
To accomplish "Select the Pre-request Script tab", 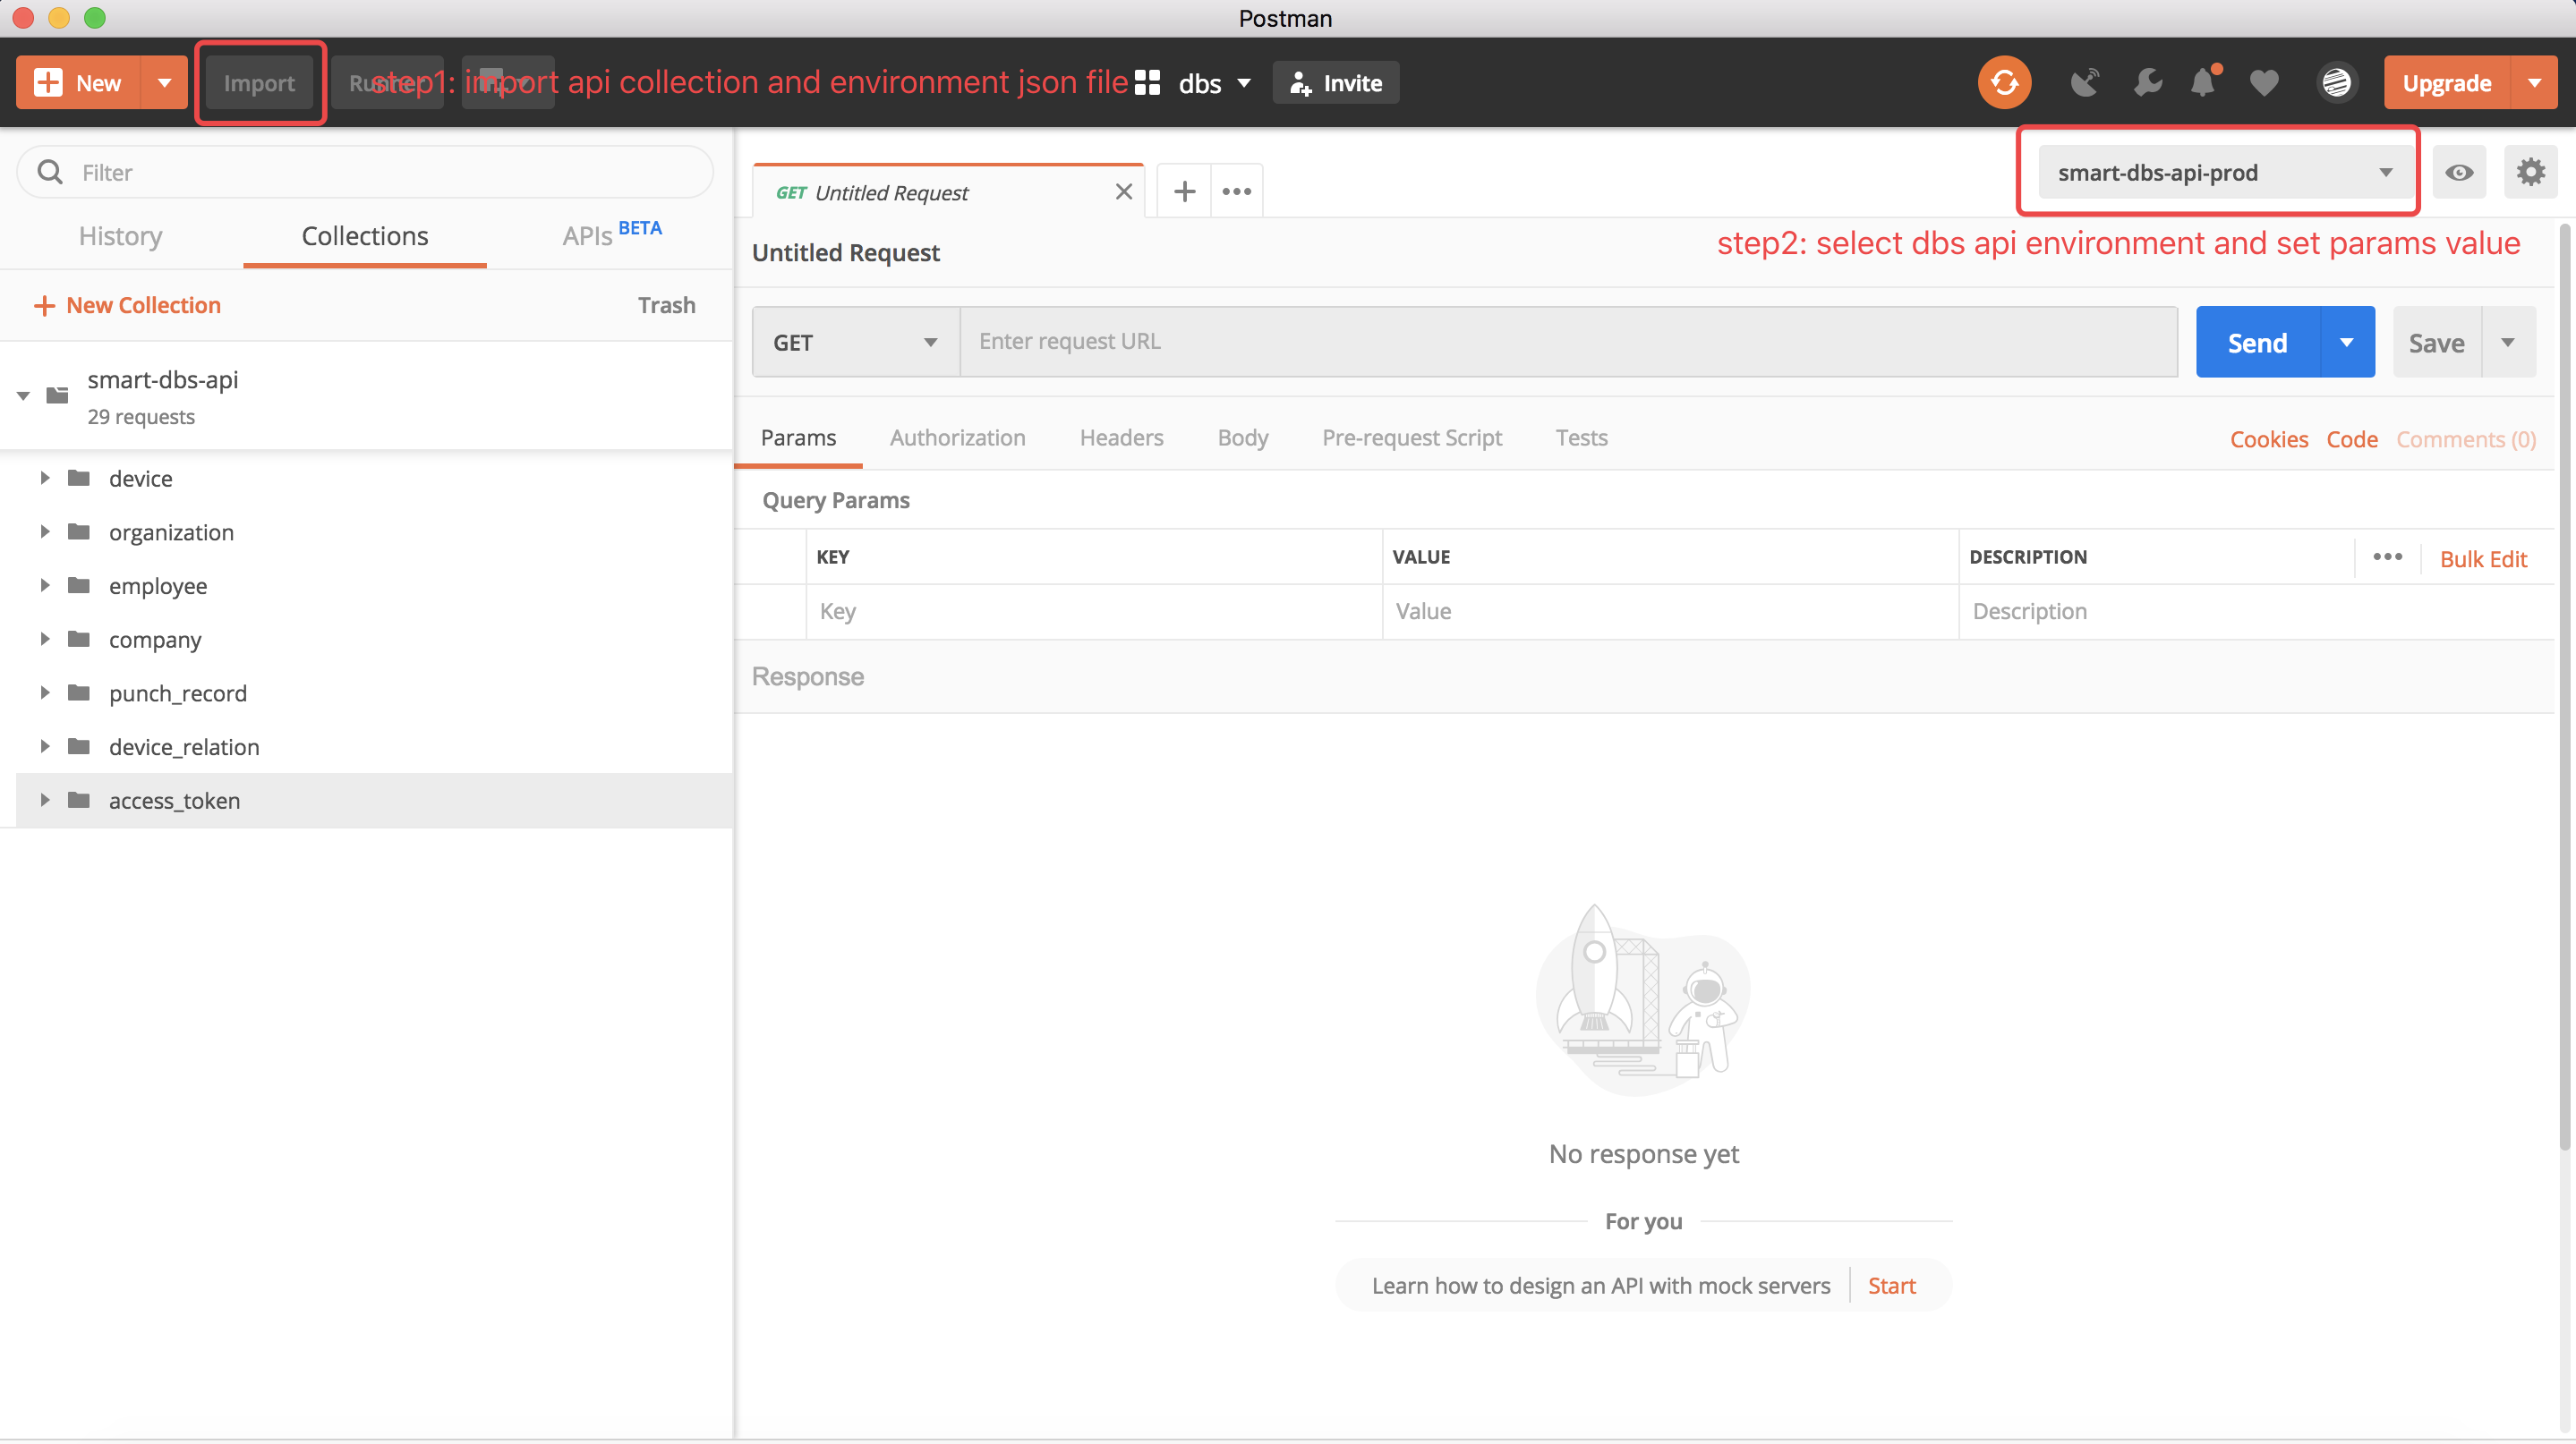I will tap(1411, 437).
